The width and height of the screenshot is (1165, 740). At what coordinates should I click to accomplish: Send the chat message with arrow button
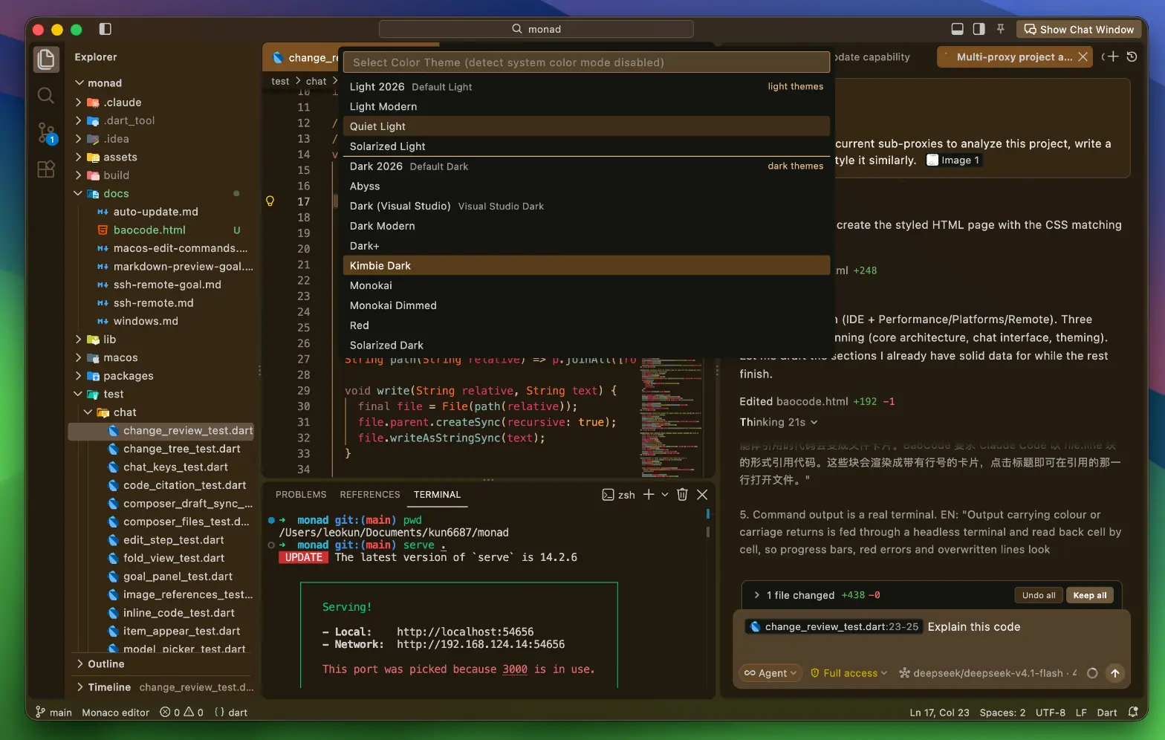pos(1115,673)
